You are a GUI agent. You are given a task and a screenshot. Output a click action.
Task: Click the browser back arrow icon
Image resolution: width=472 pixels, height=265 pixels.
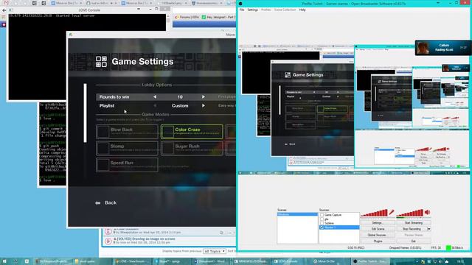point(4,10)
